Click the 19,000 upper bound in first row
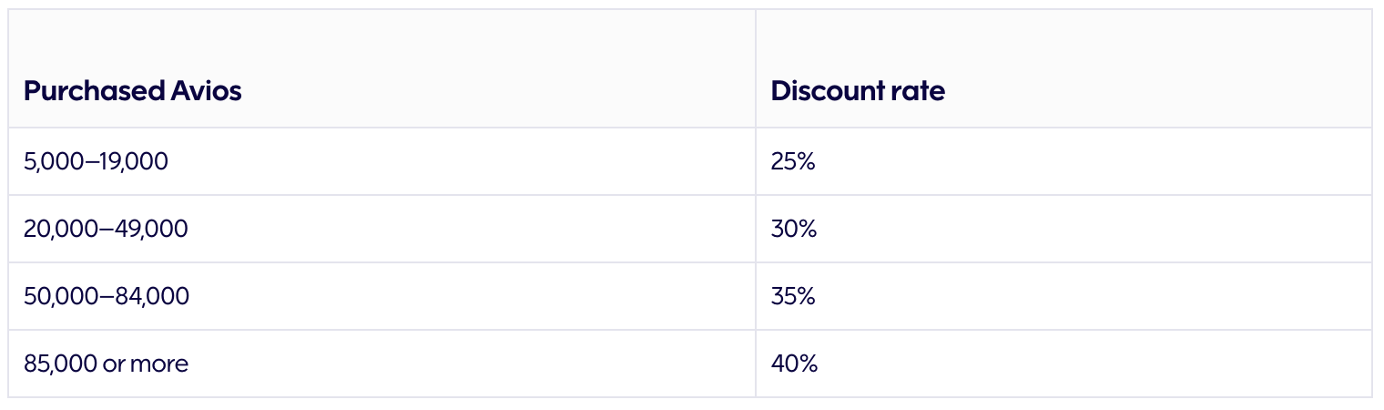The width and height of the screenshot is (1384, 410). 133,162
